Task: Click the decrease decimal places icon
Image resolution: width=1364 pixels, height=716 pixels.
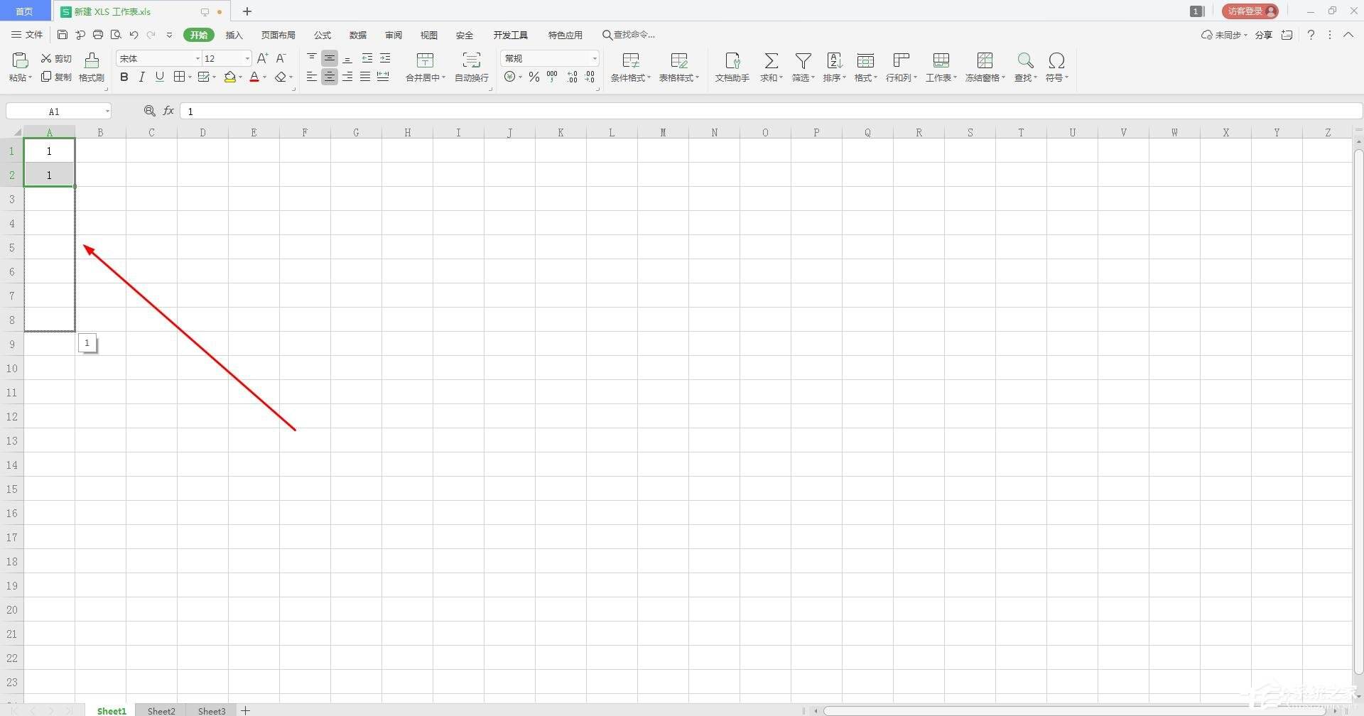Action: coord(590,77)
